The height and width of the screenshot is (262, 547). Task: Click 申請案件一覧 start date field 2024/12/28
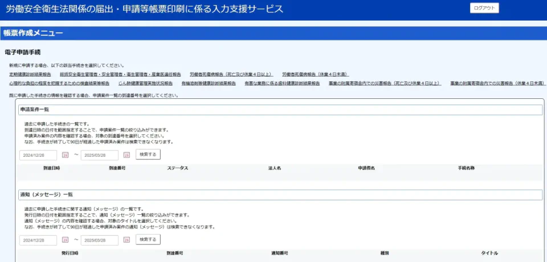[38, 155]
